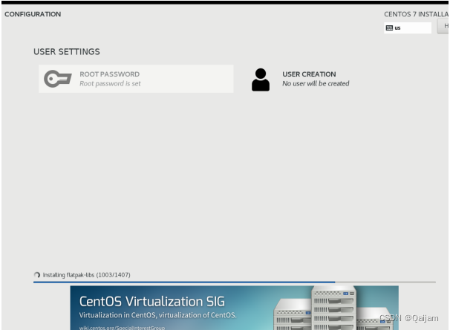
Task: Click the blue installation progress bar
Action: [x=235, y=282]
